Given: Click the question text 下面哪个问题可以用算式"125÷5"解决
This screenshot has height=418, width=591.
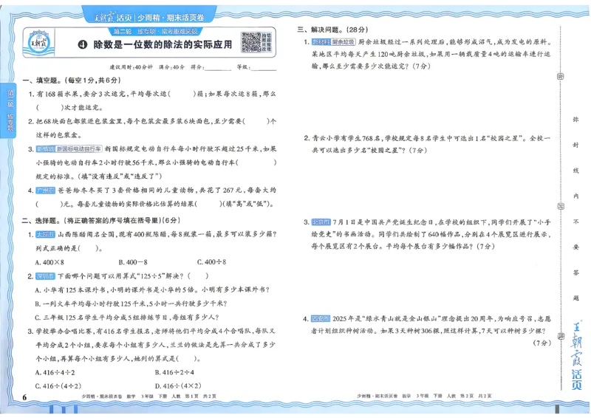Looking at the screenshot, I should pos(120,276).
